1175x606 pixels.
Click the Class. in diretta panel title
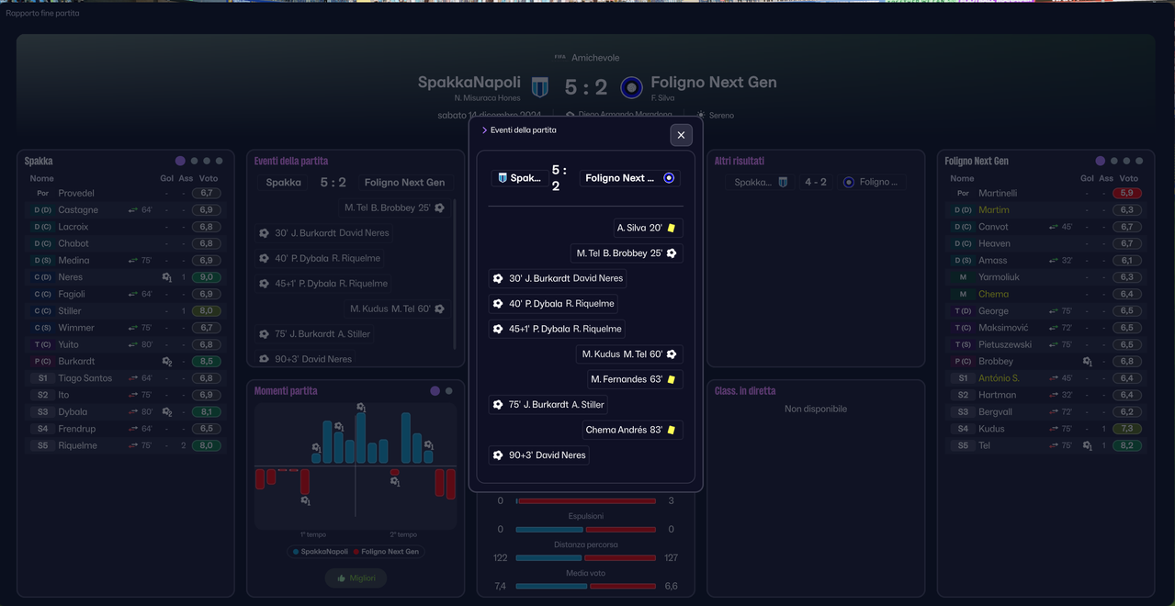745,391
